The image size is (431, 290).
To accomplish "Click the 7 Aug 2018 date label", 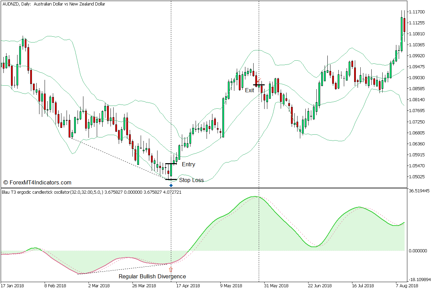I will point(407,286).
